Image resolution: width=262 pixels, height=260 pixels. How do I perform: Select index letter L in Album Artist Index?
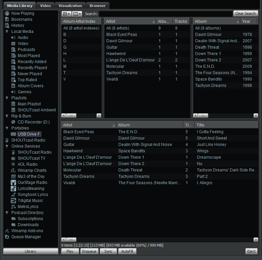point(82,60)
